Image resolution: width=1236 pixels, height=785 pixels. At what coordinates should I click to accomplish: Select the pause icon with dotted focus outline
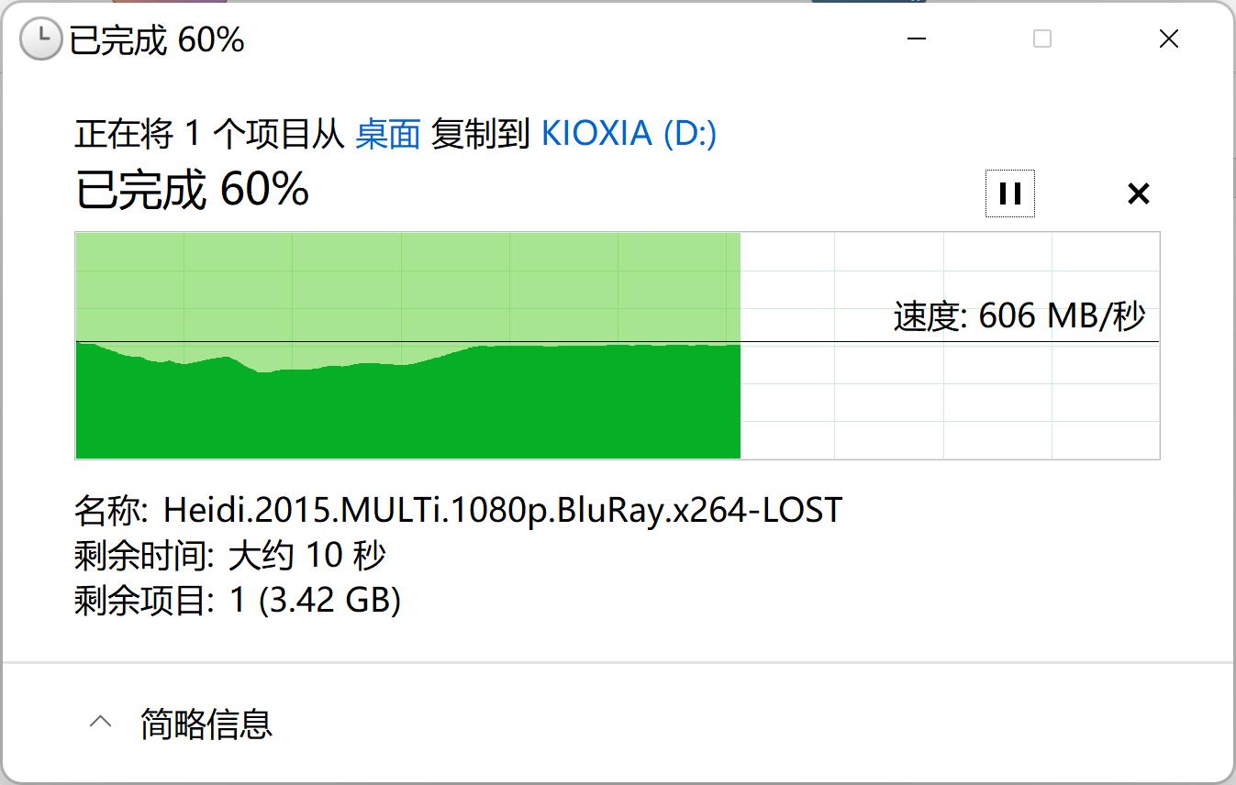(x=1008, y=193)
